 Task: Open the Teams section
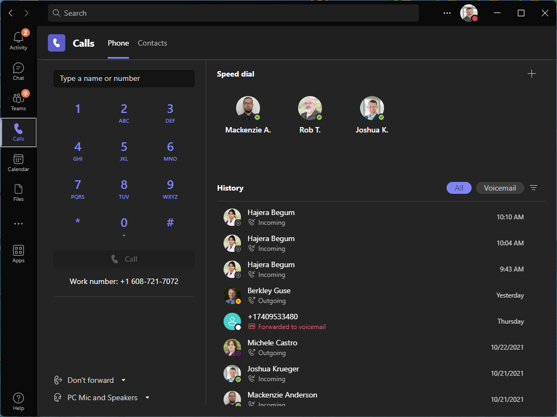tap(18, 101)
